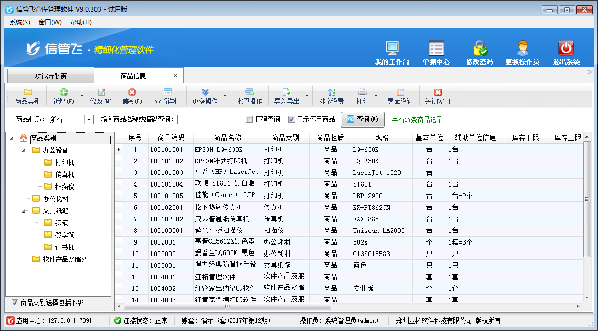Click 删除 delete toolbar icon
This screenshot has width=598, height=331.
pyautogui.click(x=131, y=93)
